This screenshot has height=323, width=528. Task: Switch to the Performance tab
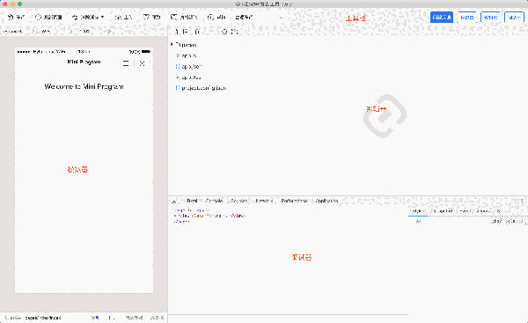[x=294, y=201]
